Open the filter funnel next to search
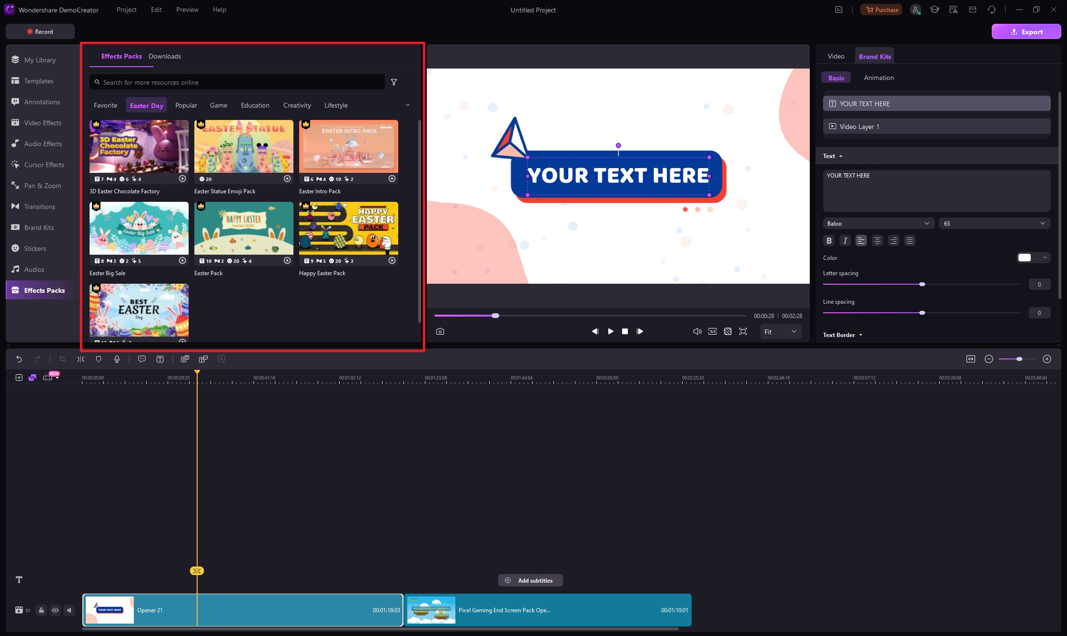The height and width of the screenshot is (636, 1067). click(394, 82)
